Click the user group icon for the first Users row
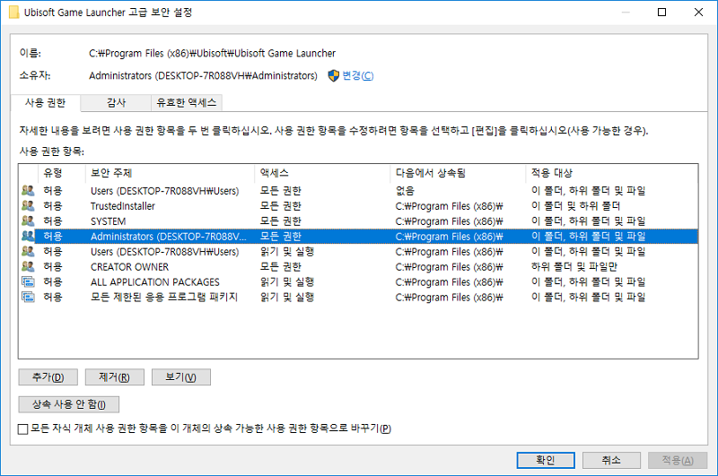Viewport: 718px width, 476px height. click(28, 190)
